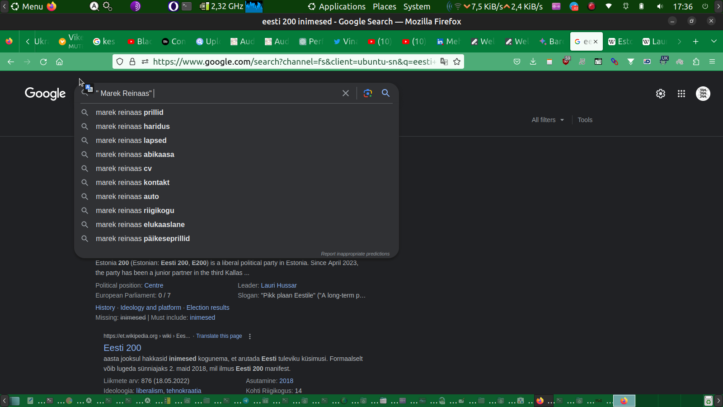Open the Tools search options
This screenshot has height=407, width=723.
[x=585, y=120]
